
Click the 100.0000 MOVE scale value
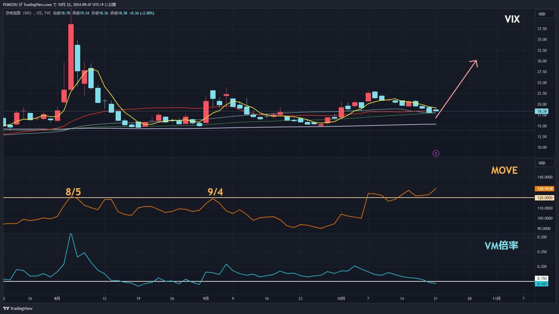click(x=545, y=218)
